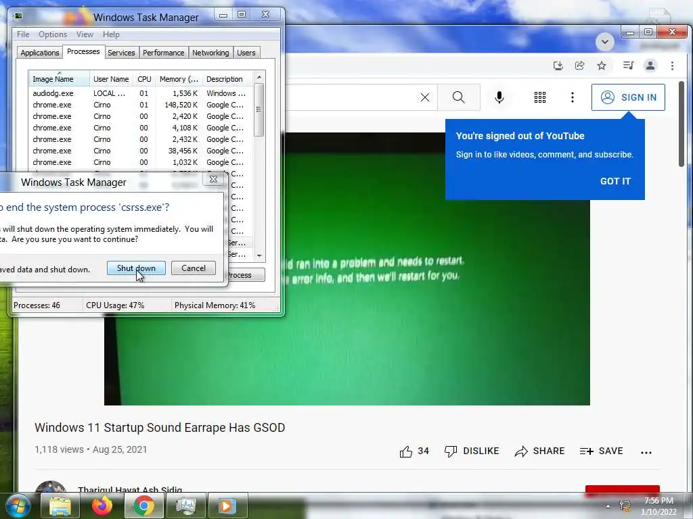
Task: Click SAVE to add video to playlist
Action: (601, 451)
